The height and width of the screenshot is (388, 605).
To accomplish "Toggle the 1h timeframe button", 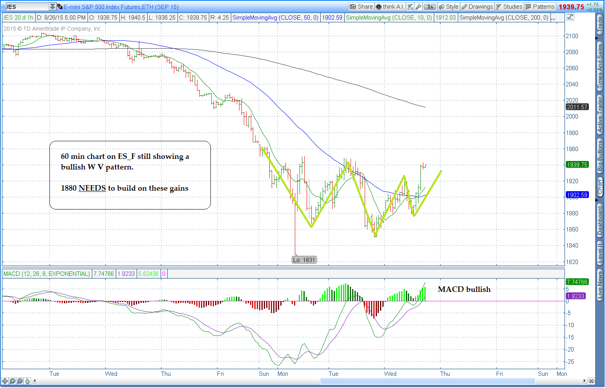I will (x=430, y=7).
